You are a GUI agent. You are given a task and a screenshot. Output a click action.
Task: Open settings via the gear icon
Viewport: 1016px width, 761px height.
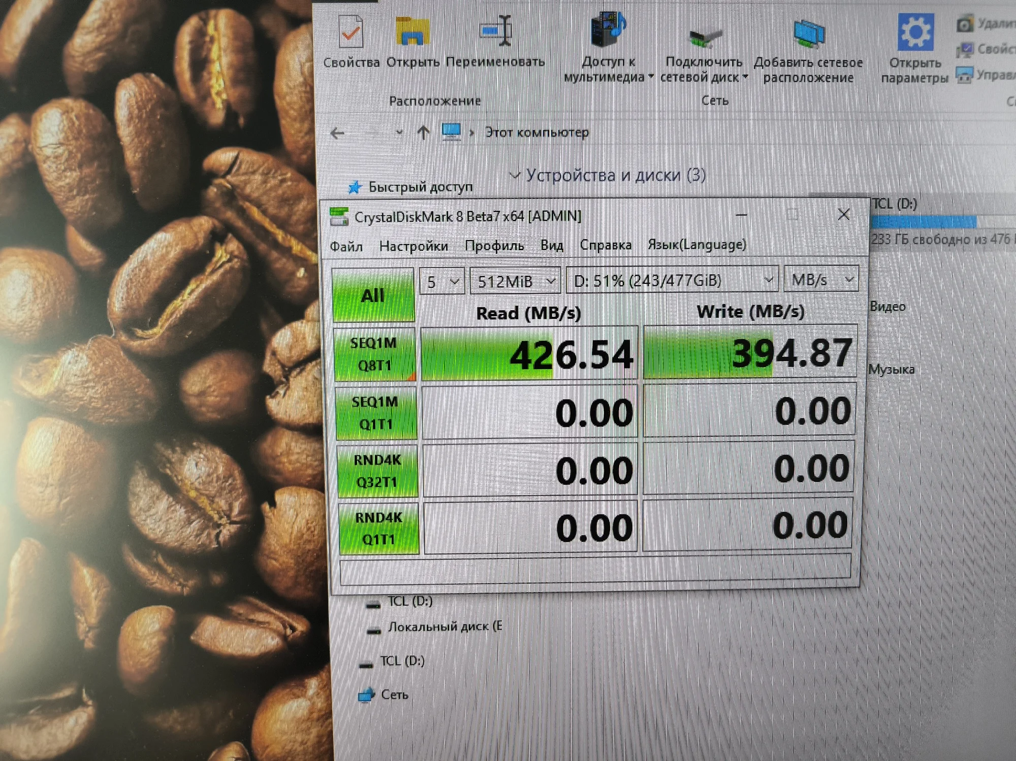pos(915,32)
